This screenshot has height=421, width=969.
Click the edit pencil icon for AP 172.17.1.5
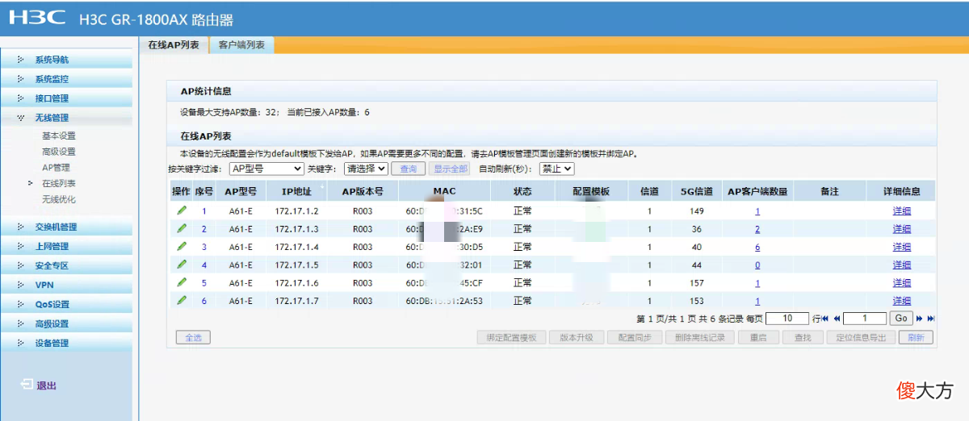coord(182,264)
